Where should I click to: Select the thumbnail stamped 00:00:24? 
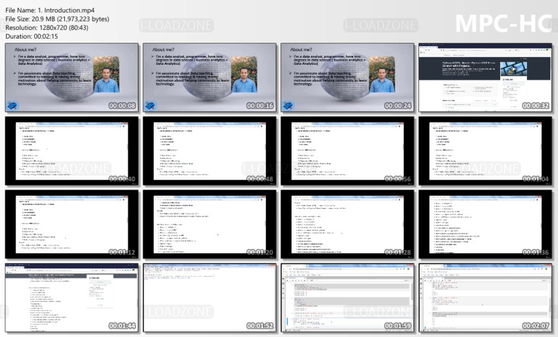[x=347, y=78]
